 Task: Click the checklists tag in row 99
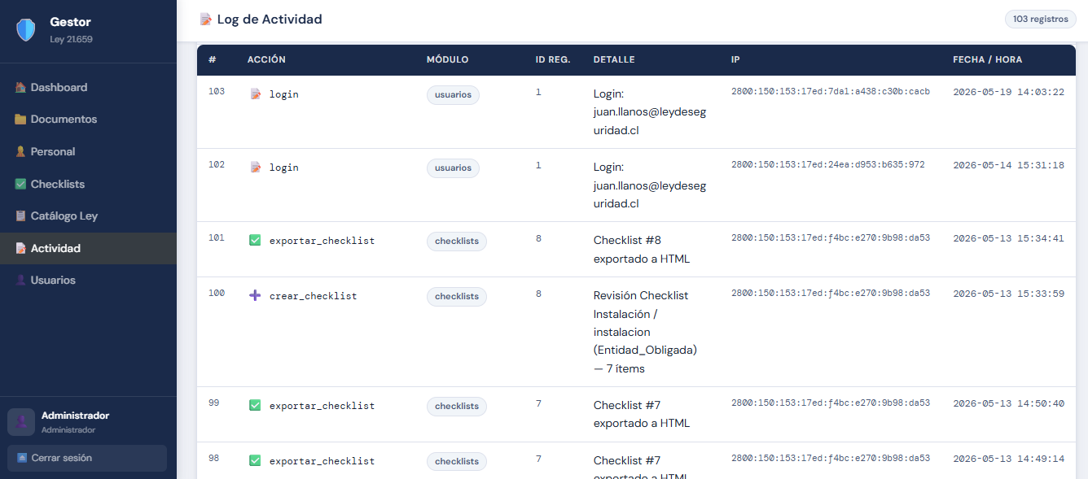click(x=457, y=405)
